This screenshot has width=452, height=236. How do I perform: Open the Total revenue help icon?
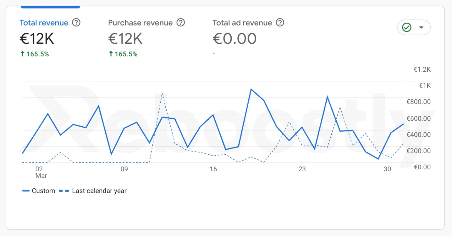pos(76,23)
